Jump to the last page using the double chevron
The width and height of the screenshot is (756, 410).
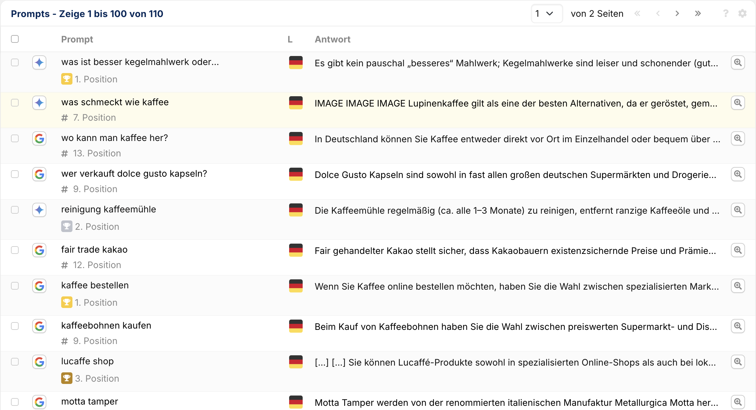[x=698, y=14]
